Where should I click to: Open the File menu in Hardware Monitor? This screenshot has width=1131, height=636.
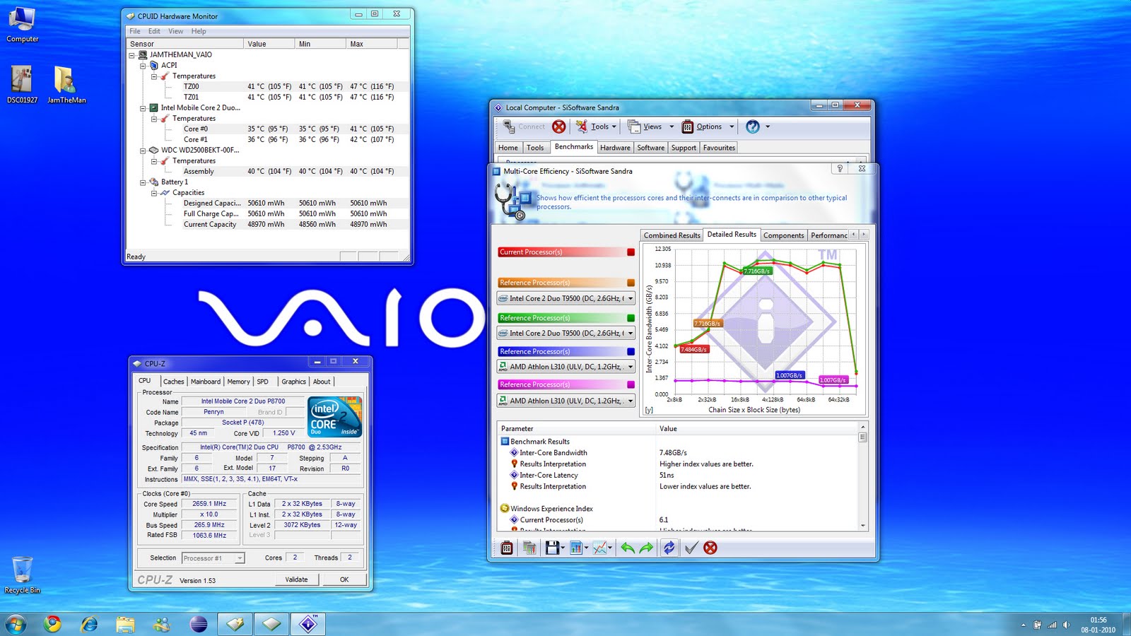135,31
